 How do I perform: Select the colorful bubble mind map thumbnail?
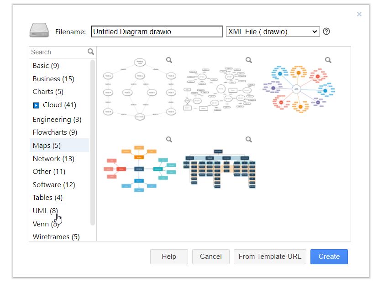[299, 89]
